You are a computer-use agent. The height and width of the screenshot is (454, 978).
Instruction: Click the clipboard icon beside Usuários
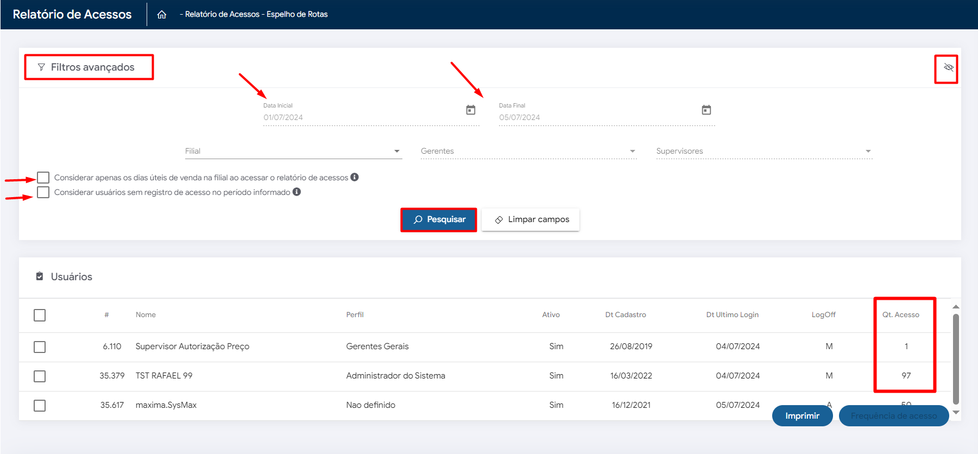pyautogui.click(x=40, y=276)
